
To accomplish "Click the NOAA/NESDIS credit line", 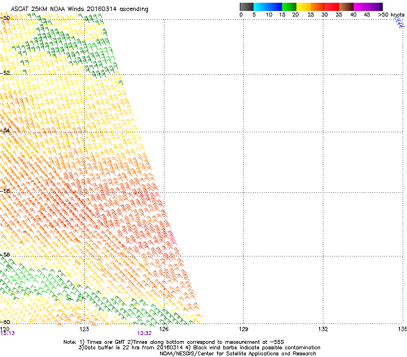I will tap(238, 354).
